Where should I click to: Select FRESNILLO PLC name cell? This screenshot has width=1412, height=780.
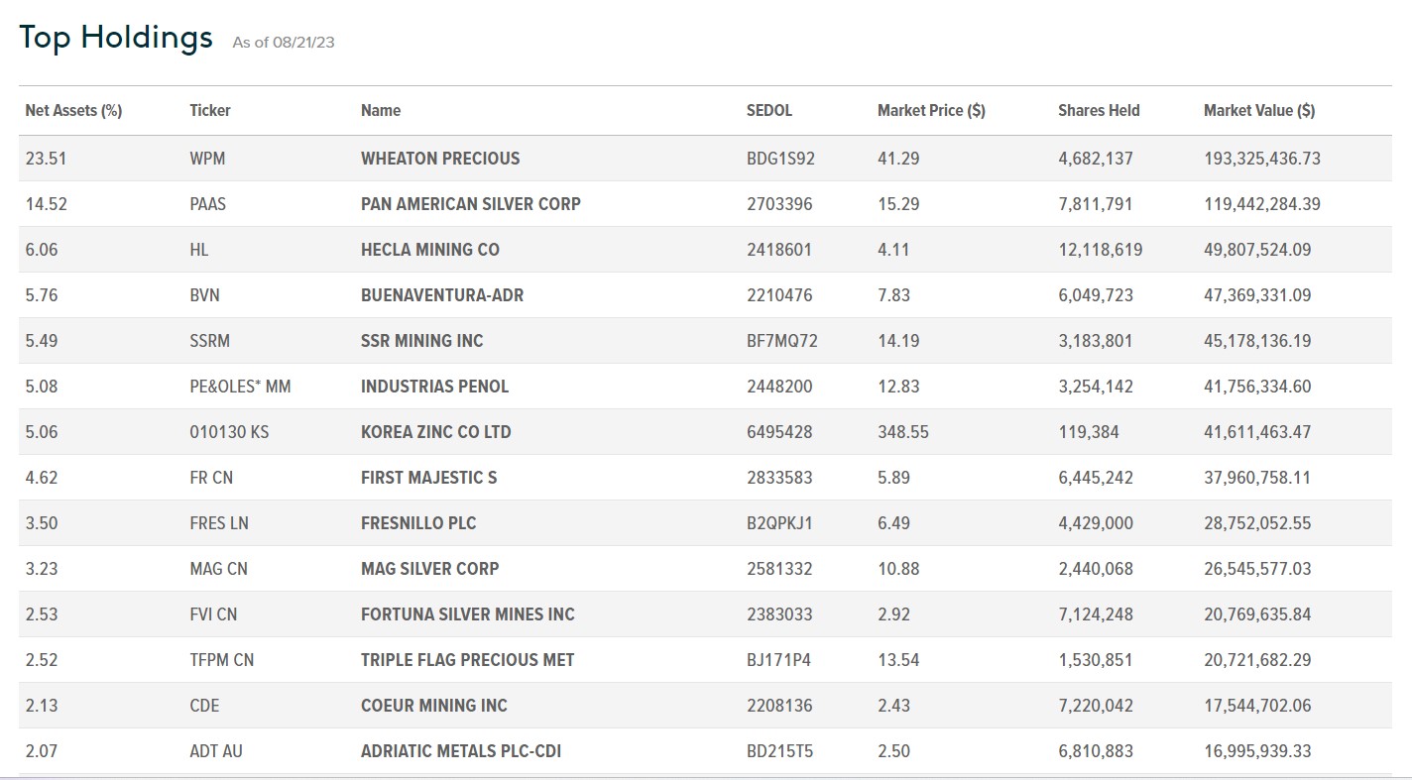click(x=418, y=523)
